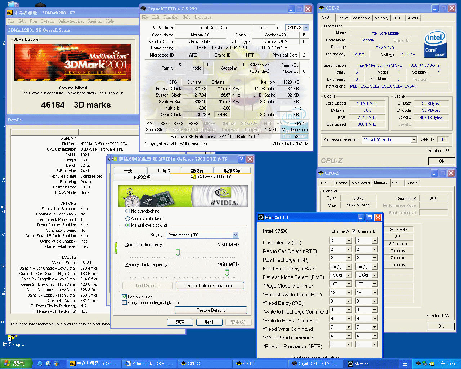Click Detect Optimal Frequencies
Screen dimensions: 461x369
(x=210, y=286)
